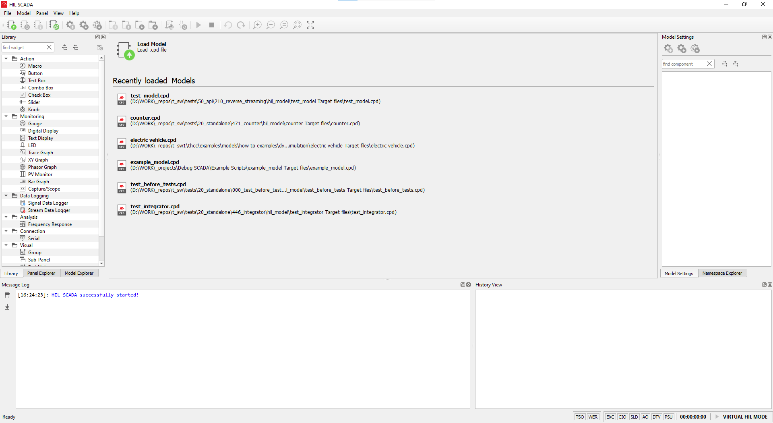
Task: Click the fit to full screen arrows icon
Action: point(310,25)
